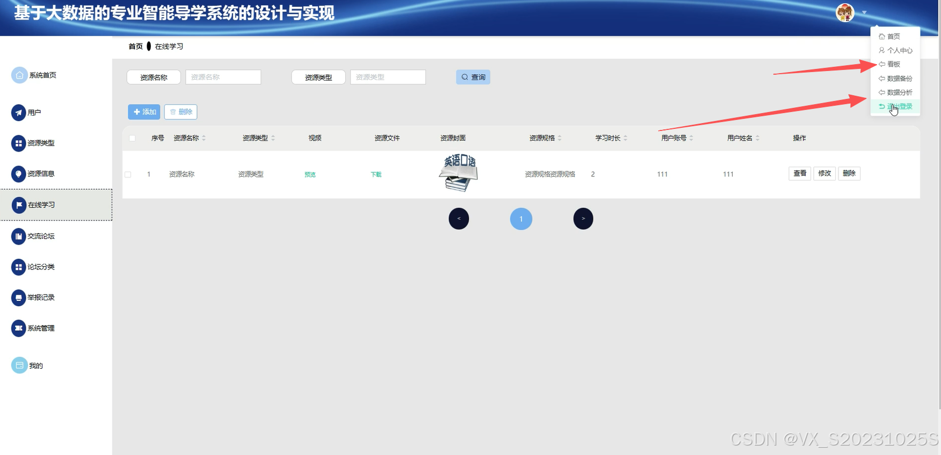Open 资源类型 label in the sidebar
Image resolution: width=941 pixels, height=455 pixels.
pyautogui.click(x=41, y=143)
